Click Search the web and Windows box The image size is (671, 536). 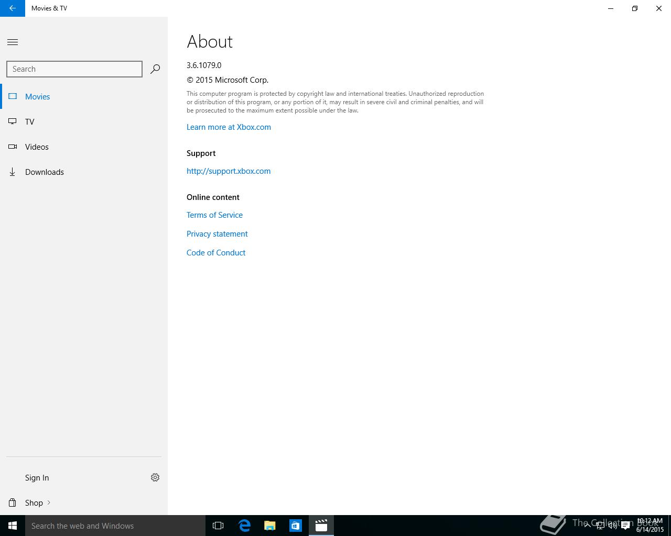click(115, 526)
